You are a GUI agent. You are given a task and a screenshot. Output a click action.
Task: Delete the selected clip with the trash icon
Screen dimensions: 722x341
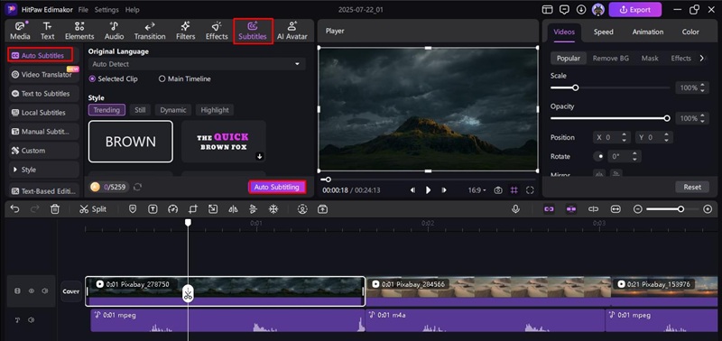pos(55,209)
